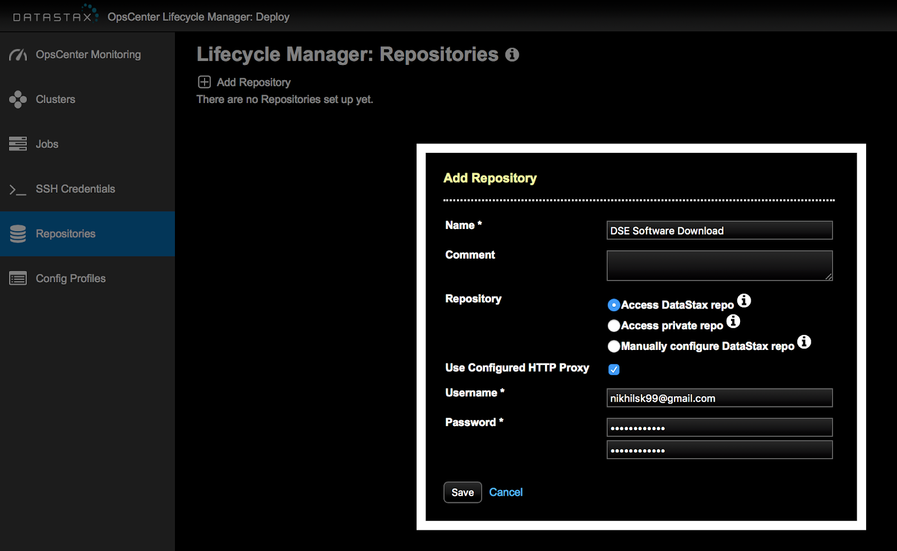
Task: Click the OpsCenter Monitoring gauge icon
Action: [18, 55]
